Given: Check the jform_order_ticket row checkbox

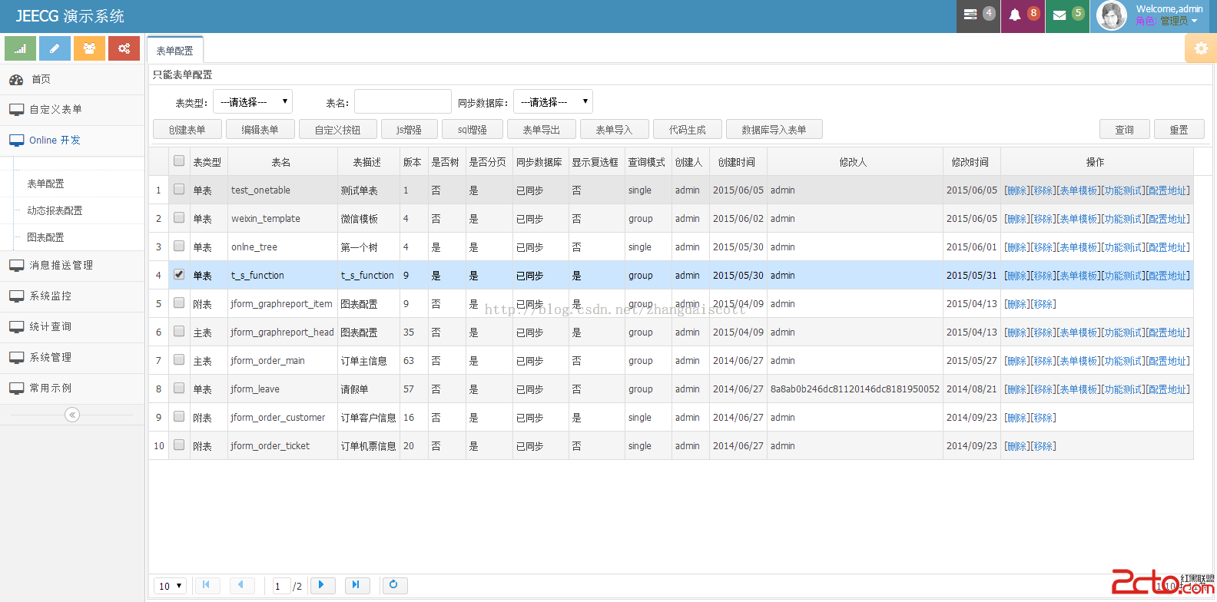Looking at the screenshot, I should [x=179, y=445].
